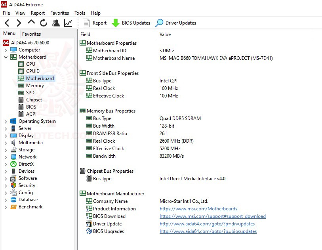Click the green BIOS Updates arrow icon
The width and height of the screenshot is (322, 250).
[x=116, y=23]
